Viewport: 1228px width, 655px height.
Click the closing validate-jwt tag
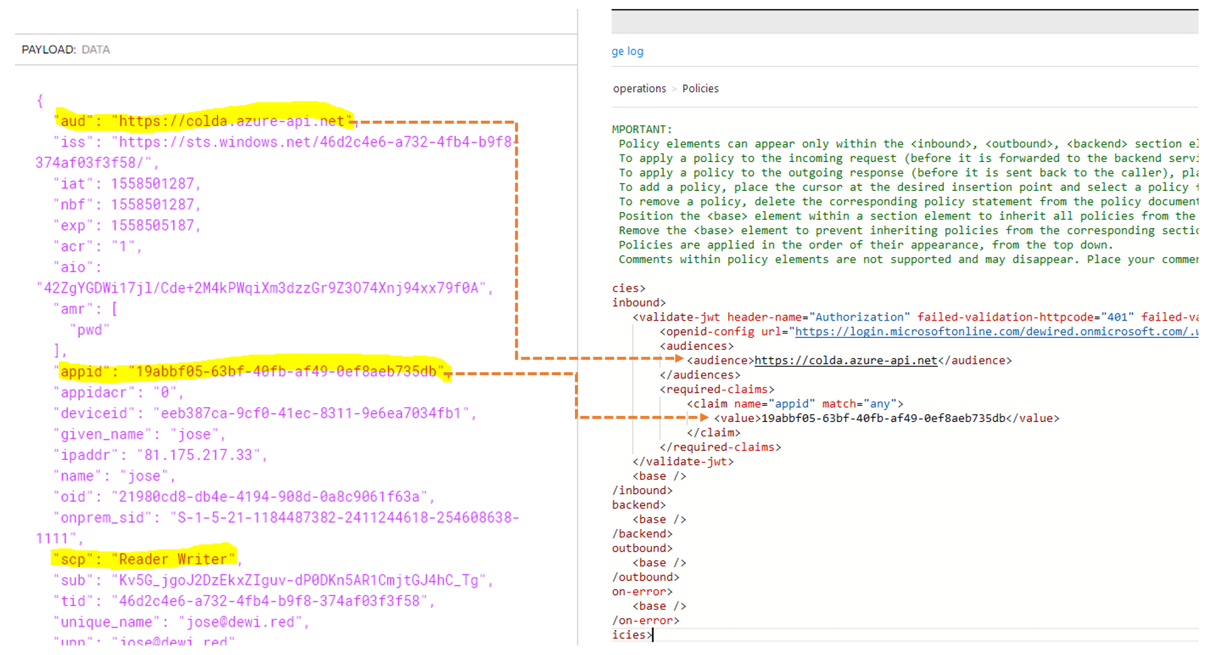pyautogui.click(x=682, y=462)
